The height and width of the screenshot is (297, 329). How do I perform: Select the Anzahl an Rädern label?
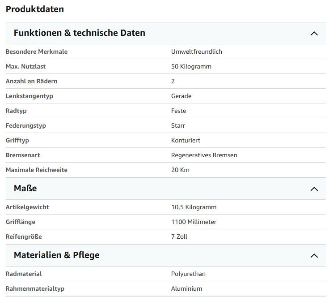tap(31, 81)
